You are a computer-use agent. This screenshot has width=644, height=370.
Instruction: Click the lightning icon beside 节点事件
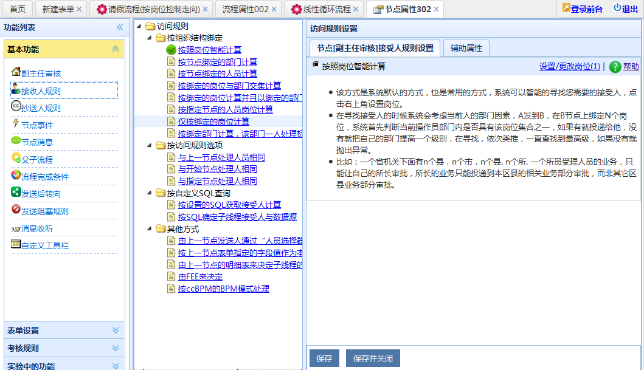(16, 123)
